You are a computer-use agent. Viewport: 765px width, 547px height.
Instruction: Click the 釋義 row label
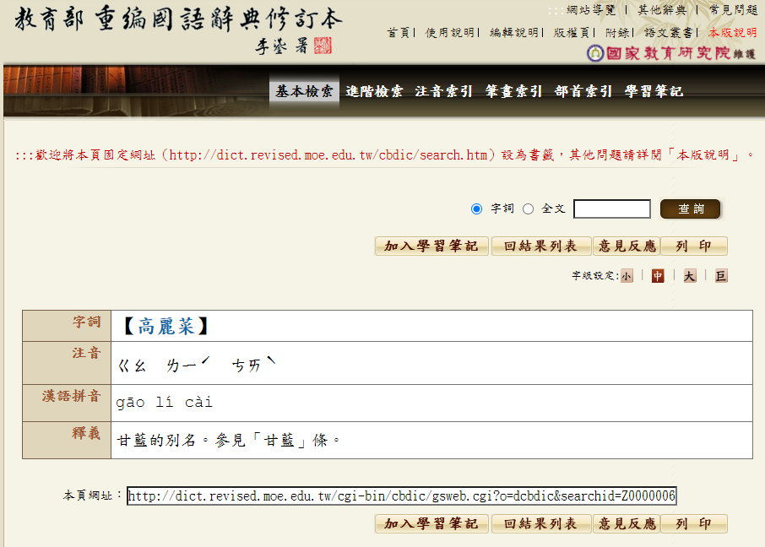86,433
